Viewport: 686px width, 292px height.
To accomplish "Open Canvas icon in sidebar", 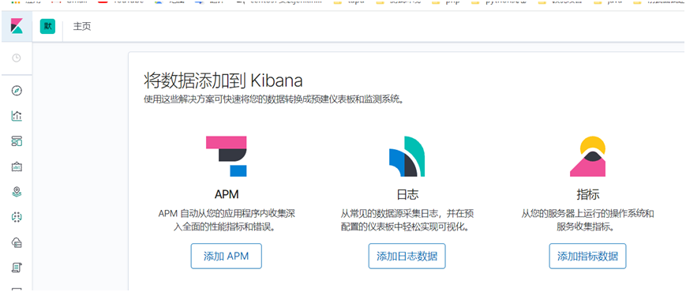I will point(17,167).
